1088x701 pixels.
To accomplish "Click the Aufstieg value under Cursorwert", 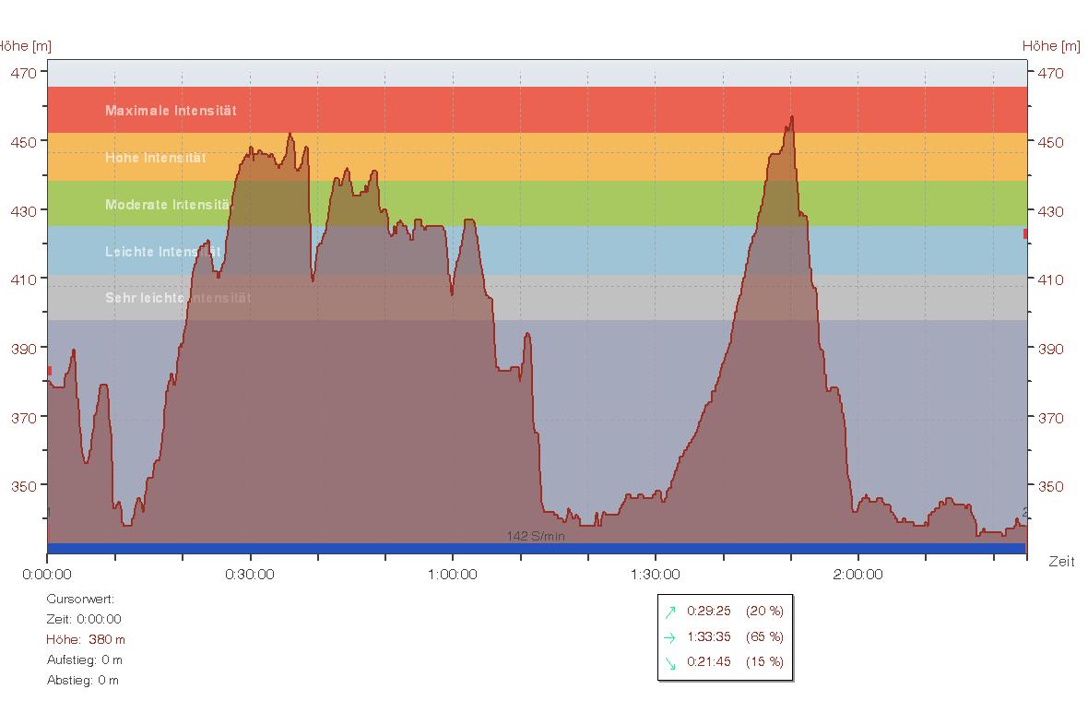I will [x=84, y=659].
